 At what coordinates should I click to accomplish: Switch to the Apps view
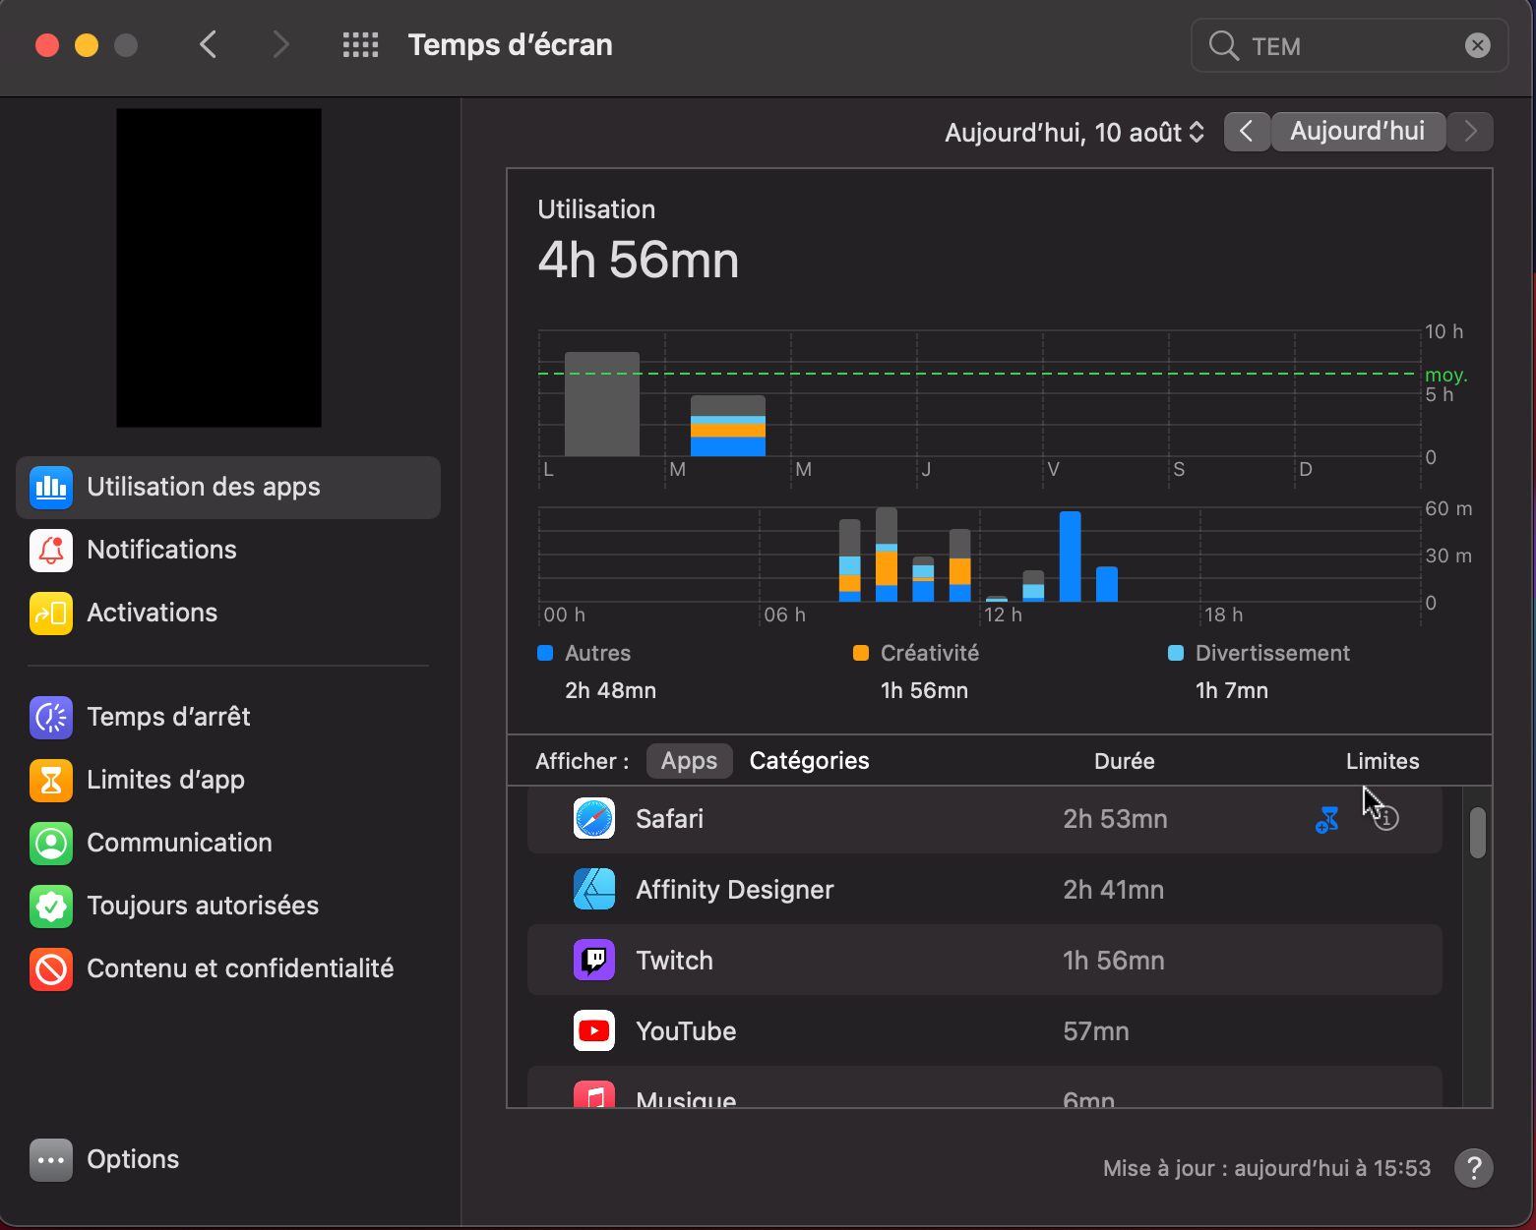(x=690, y=761)
